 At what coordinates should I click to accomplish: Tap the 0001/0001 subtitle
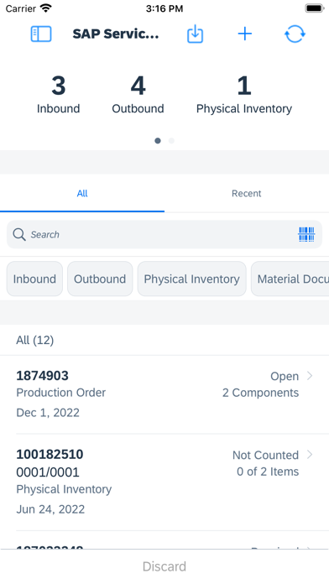point(48,472)
